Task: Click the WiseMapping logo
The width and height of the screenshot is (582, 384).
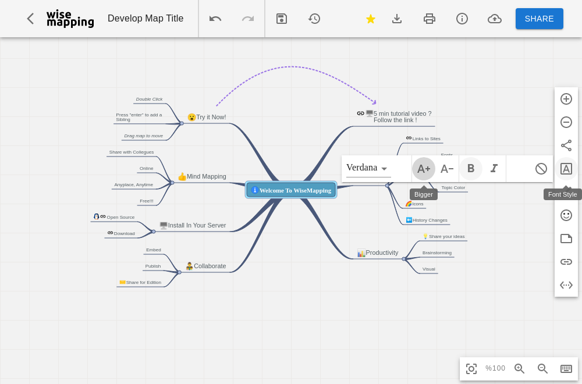Action: (x=70, y=19)
